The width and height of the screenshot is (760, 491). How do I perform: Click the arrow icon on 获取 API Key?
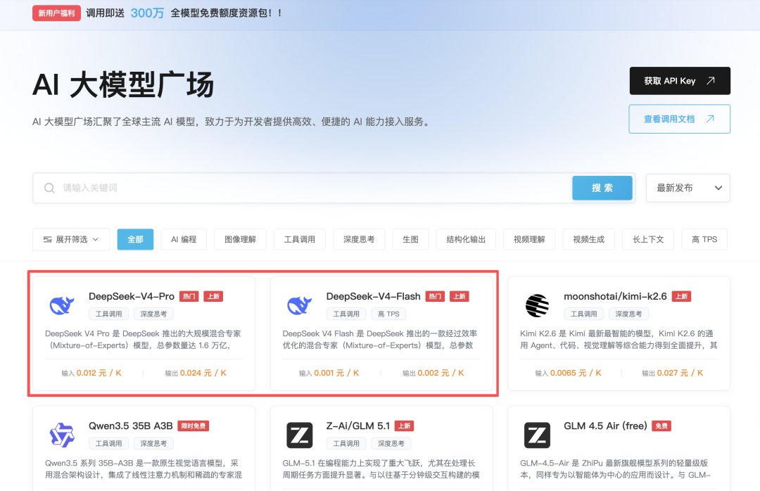tap(711, 80)
